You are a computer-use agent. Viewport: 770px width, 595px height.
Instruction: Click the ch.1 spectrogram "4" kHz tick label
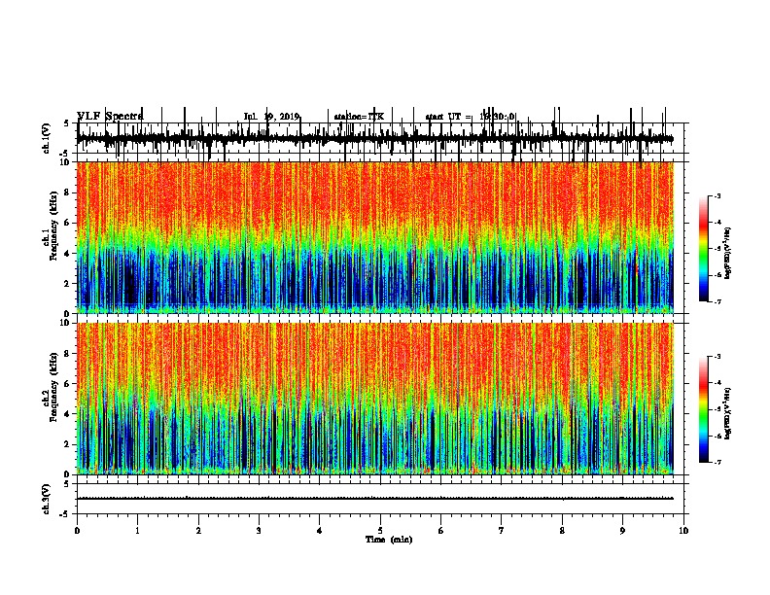(x=68, y=254)
